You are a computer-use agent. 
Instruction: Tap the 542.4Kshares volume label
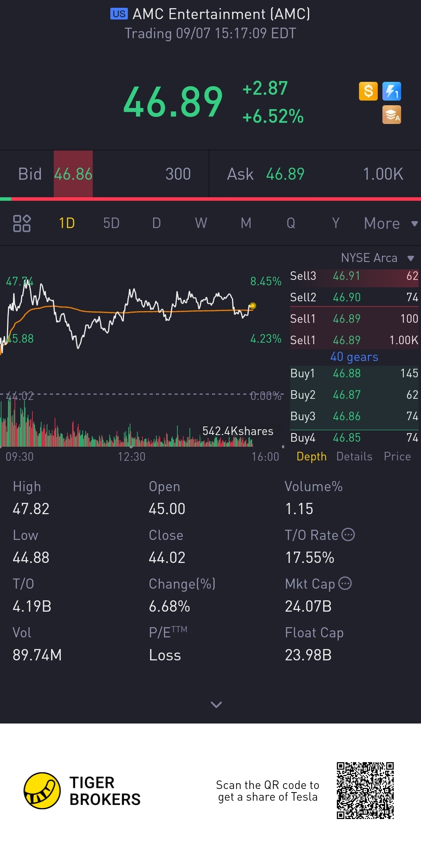tap(238, 431)
